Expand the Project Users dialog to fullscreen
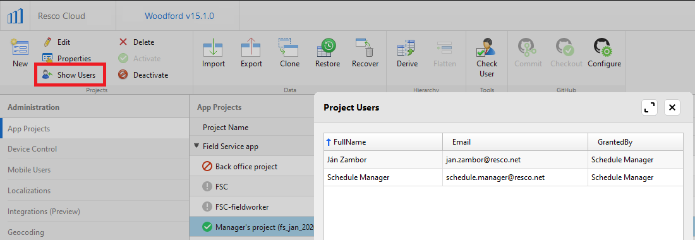The height and width of the screenshot is (240, 695). (650, 107)
